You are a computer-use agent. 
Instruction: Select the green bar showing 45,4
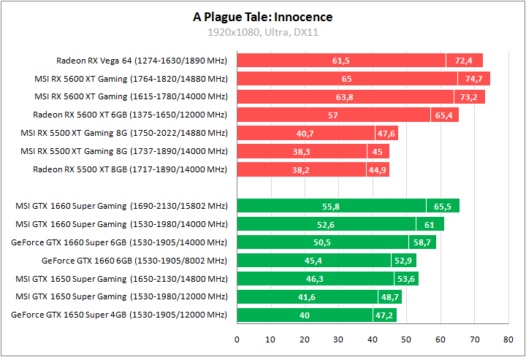314,261
